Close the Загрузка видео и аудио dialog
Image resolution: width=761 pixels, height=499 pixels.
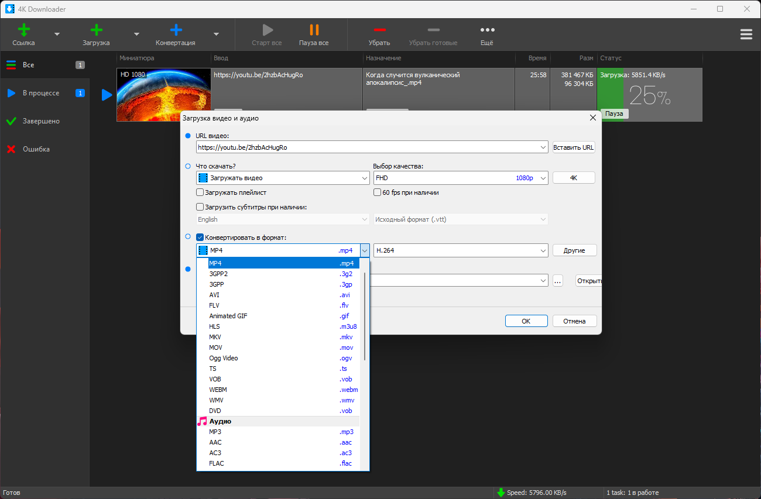[592, 118]
